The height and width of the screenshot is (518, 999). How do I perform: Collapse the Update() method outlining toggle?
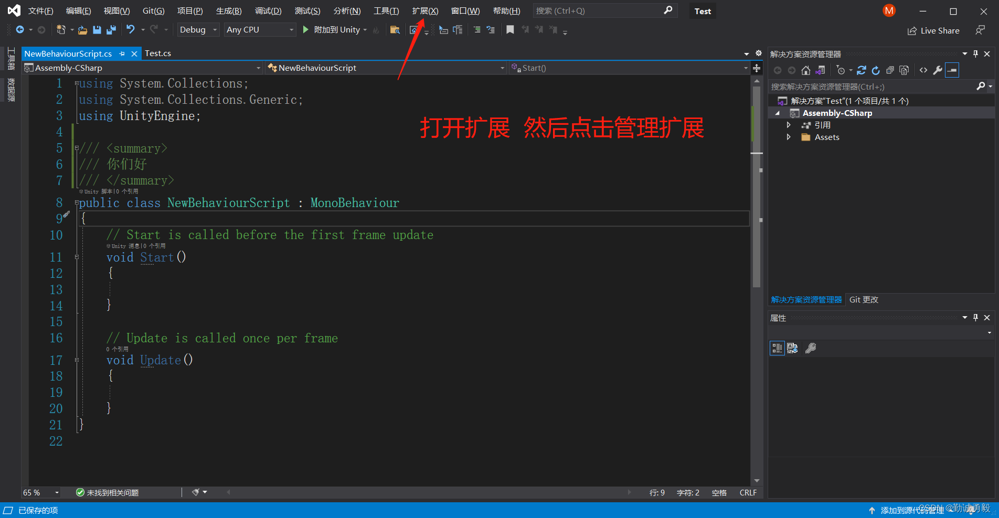[77, 360]
